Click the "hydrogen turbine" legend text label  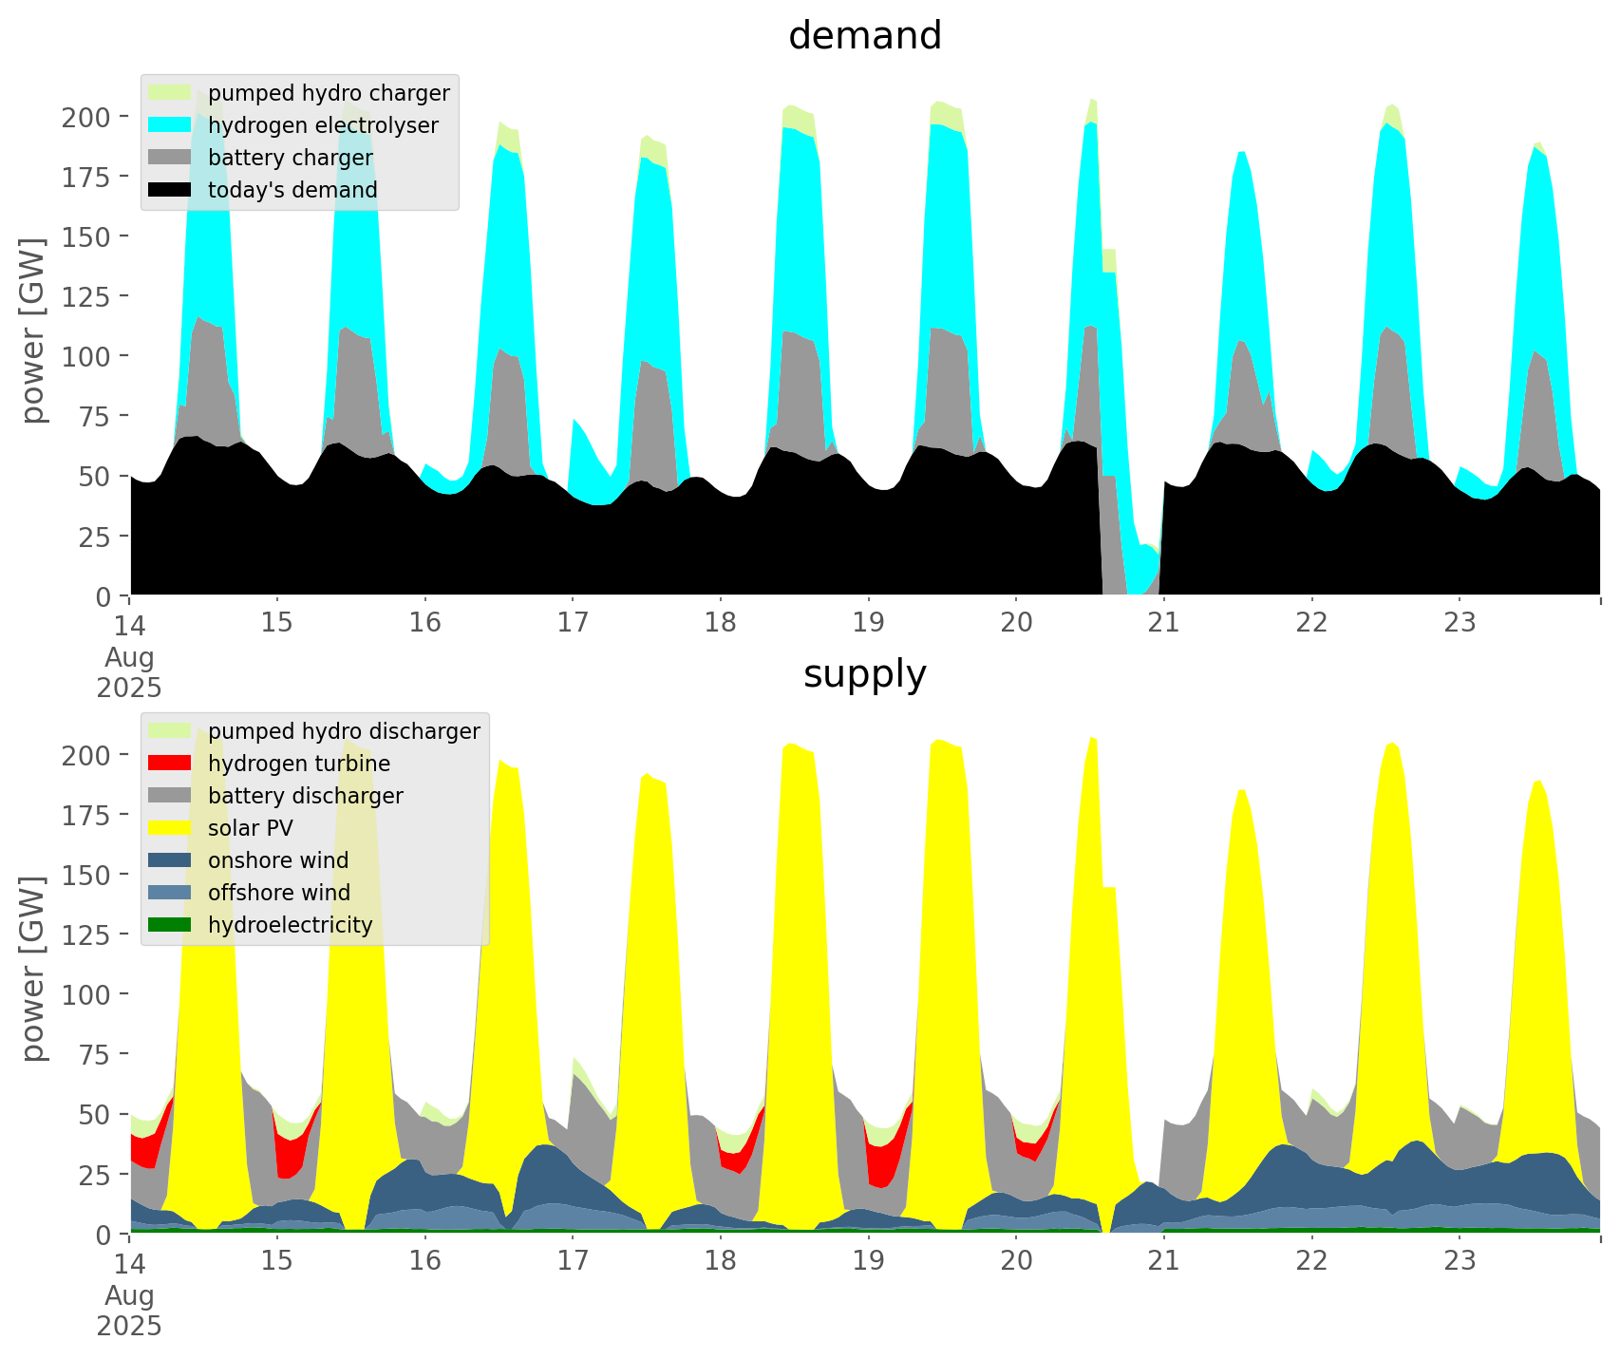point(299,764)
